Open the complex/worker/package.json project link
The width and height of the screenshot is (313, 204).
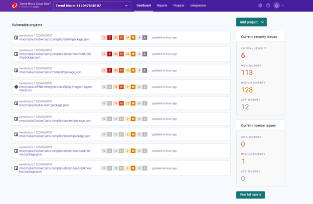click(x=55, y=120)
